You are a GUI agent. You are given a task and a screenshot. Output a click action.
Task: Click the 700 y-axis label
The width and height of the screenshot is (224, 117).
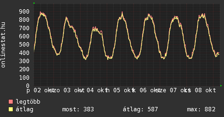(24, 28)
